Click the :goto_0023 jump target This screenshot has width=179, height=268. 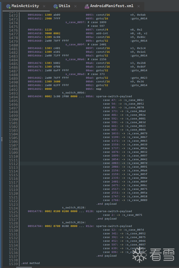[139, 78]
